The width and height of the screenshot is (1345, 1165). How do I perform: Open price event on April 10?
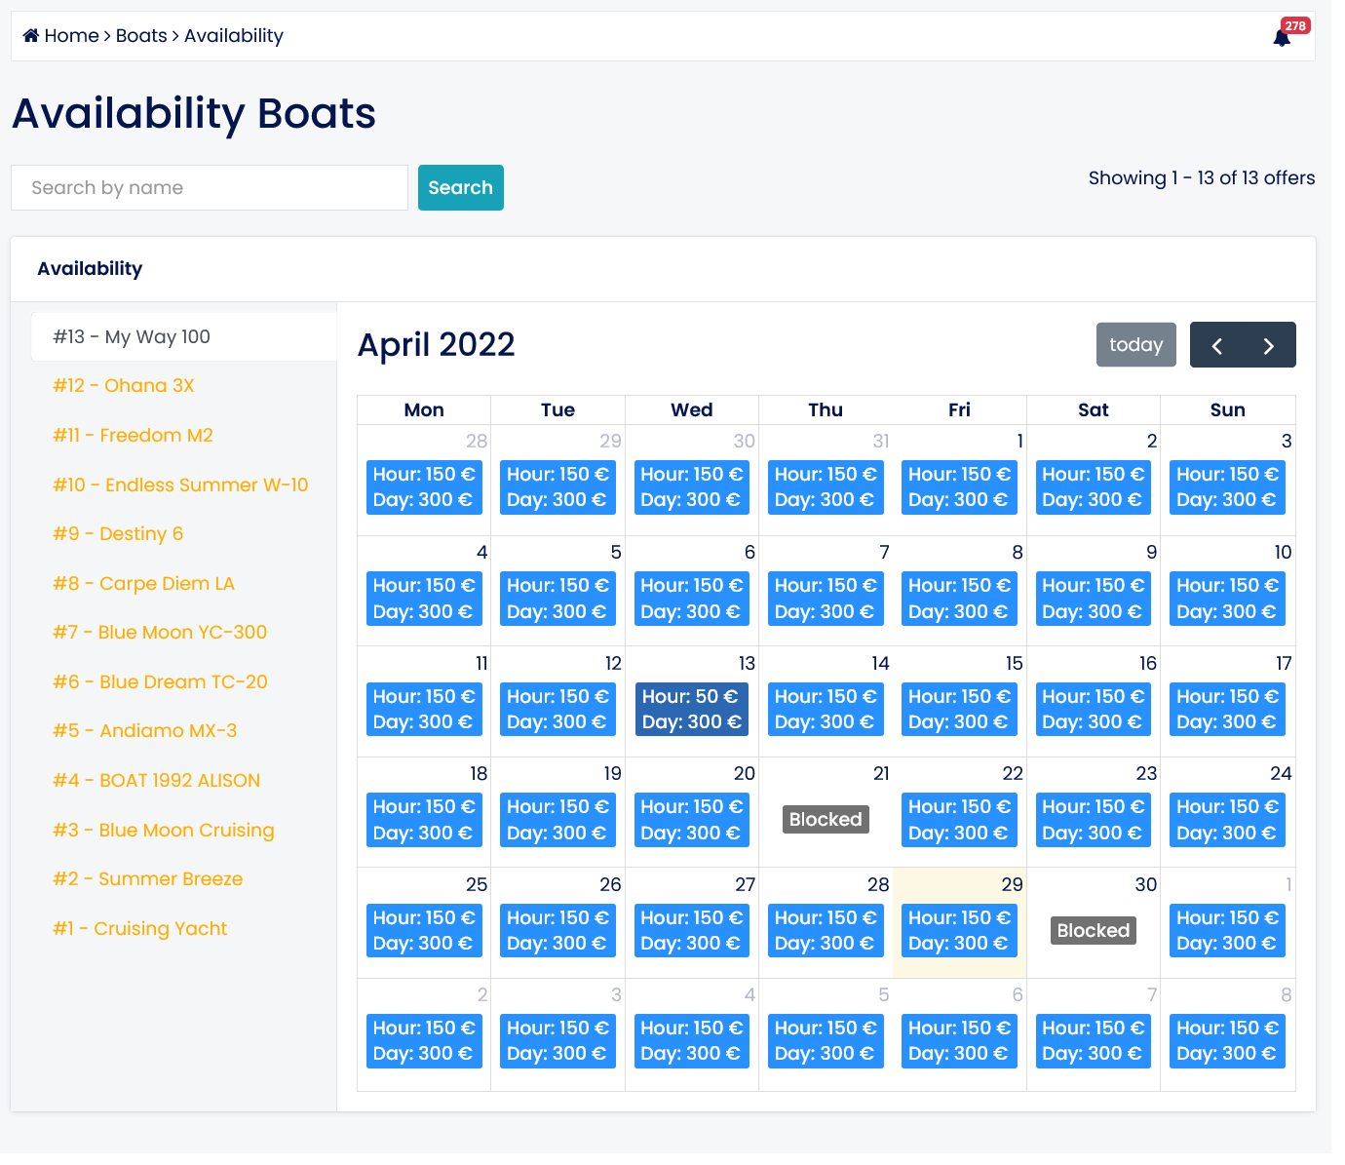[1227, 599]
